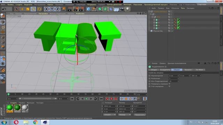Screen dimensions: 223x125
Task: Click the Undo arrow icon
Action: (4, 9)
